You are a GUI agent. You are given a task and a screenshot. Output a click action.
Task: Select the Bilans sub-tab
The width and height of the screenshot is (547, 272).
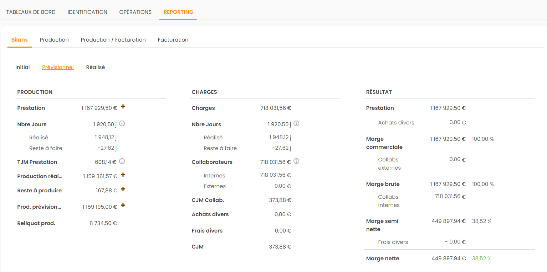coord(20,40)
